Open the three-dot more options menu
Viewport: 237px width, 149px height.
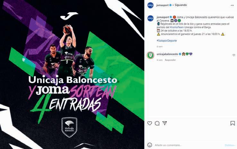[x=232, y=5]
